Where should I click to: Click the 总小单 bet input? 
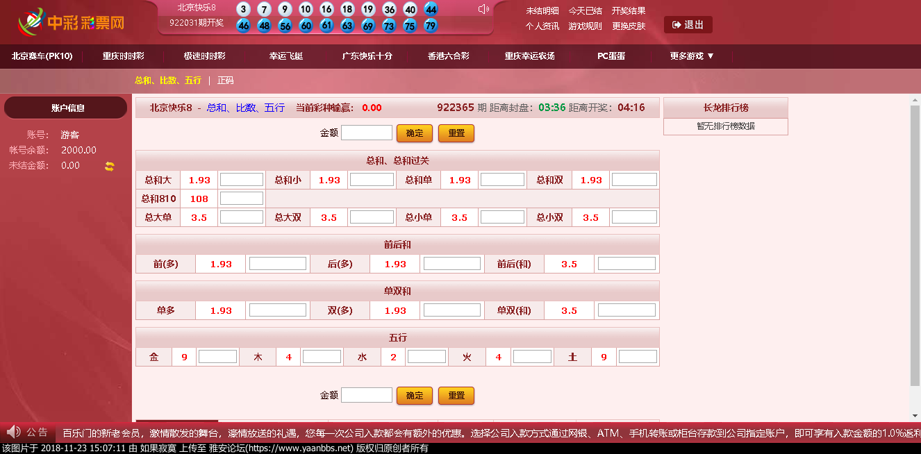[x=502, y=217]
